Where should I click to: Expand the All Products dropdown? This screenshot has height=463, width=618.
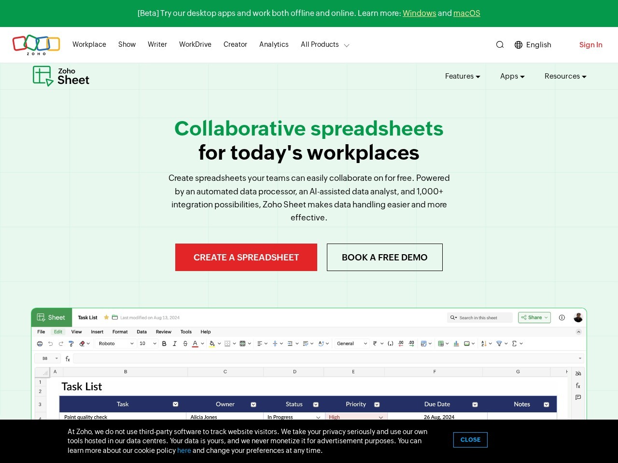324,44
